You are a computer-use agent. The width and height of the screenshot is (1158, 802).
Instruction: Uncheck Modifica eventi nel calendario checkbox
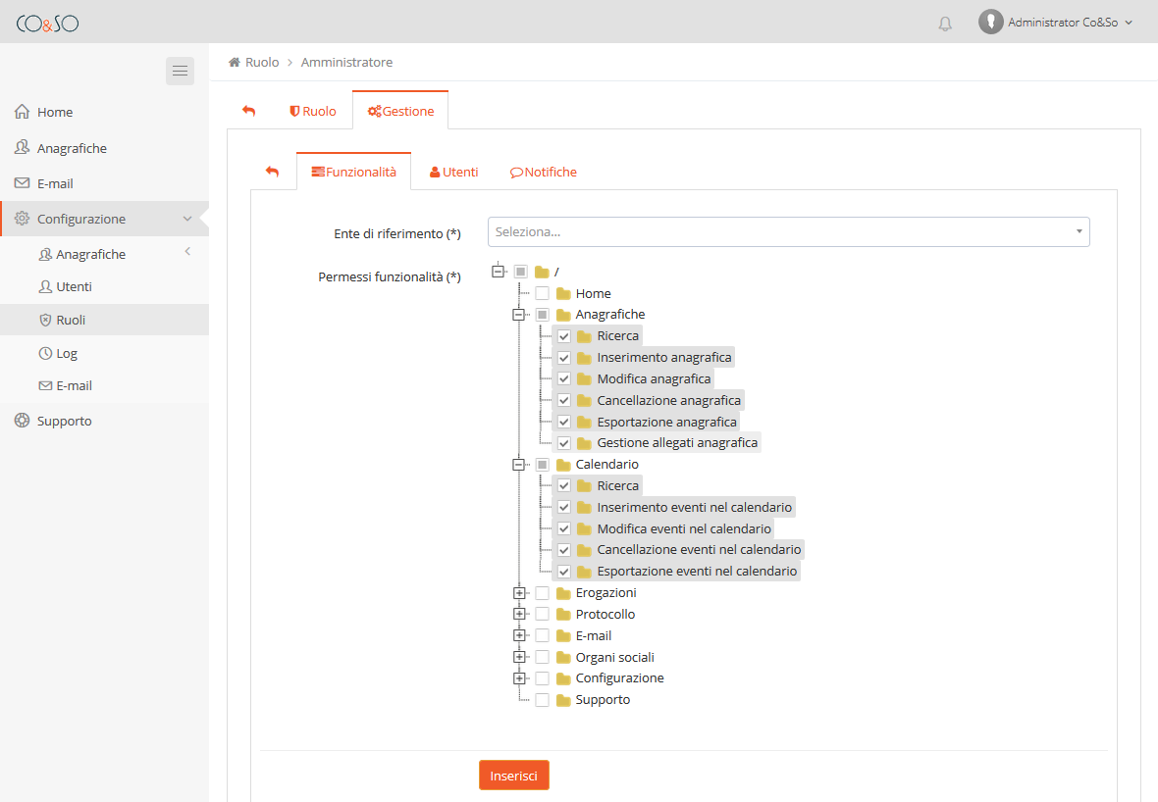pyautogui.click(x=563, y=528)
